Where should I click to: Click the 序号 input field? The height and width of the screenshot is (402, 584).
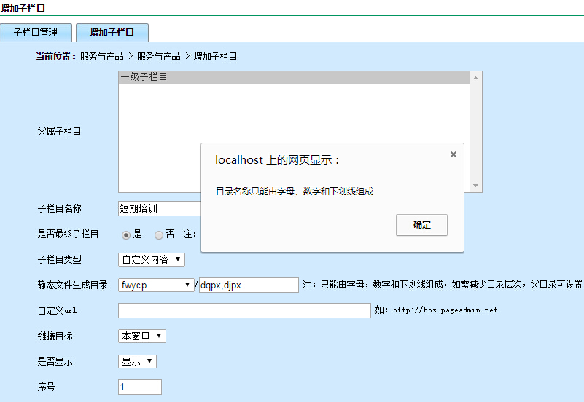click(140, 387)
